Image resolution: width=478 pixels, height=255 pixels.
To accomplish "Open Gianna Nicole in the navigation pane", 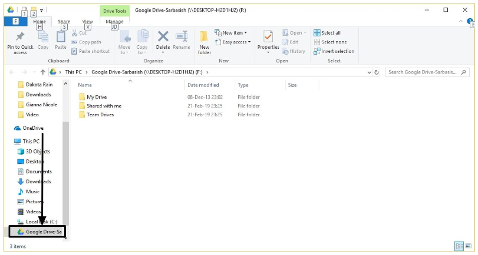I will [x=38, y=105].
